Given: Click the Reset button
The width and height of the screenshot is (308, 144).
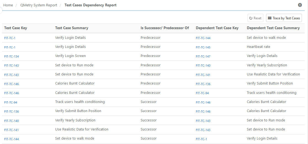Looking at the screenshot, I should pos(255,18).
